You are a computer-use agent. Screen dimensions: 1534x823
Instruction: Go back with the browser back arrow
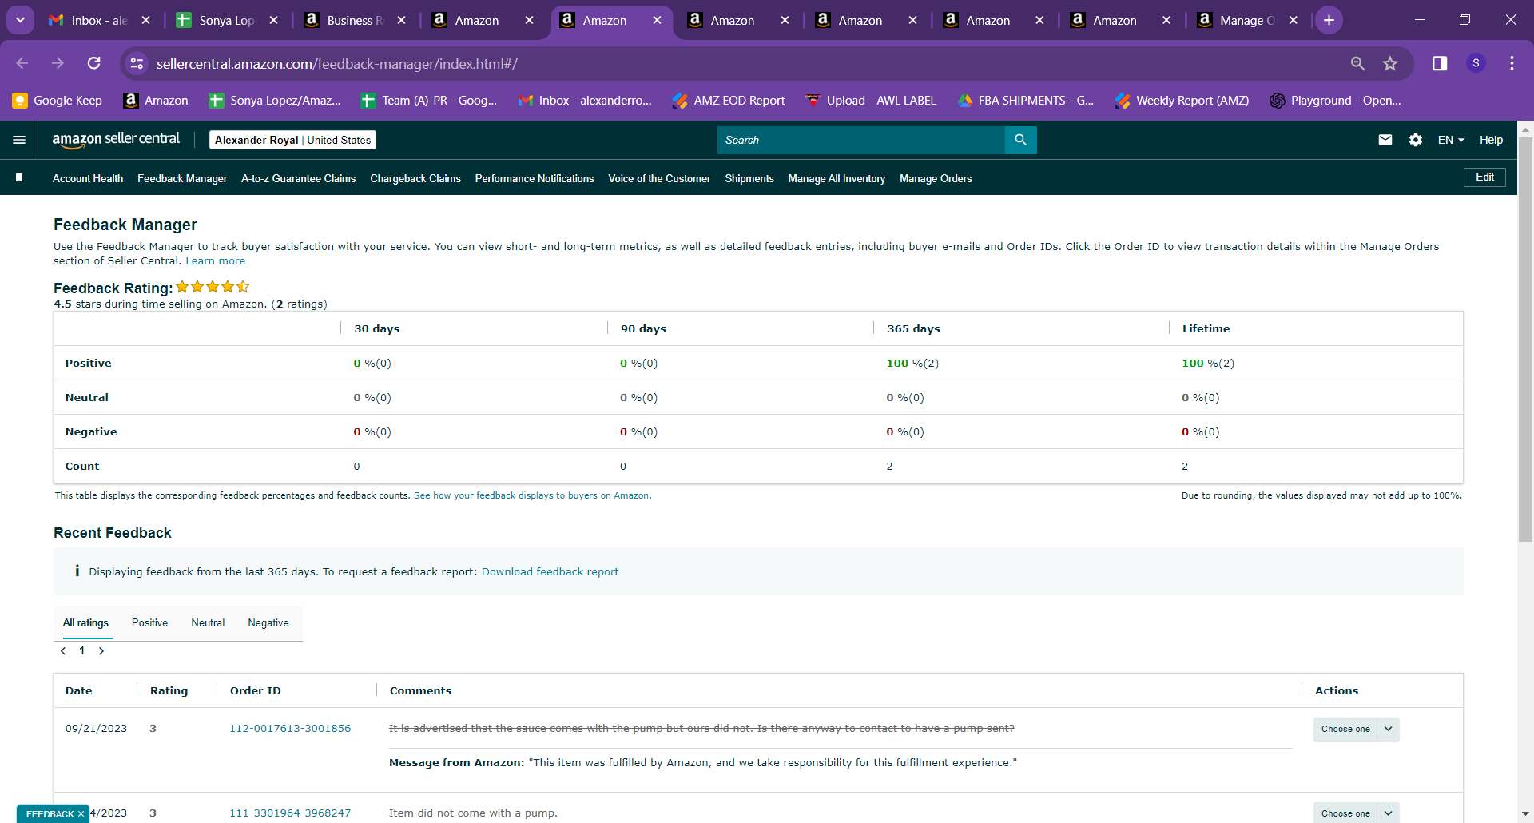(x=22, y=63)
